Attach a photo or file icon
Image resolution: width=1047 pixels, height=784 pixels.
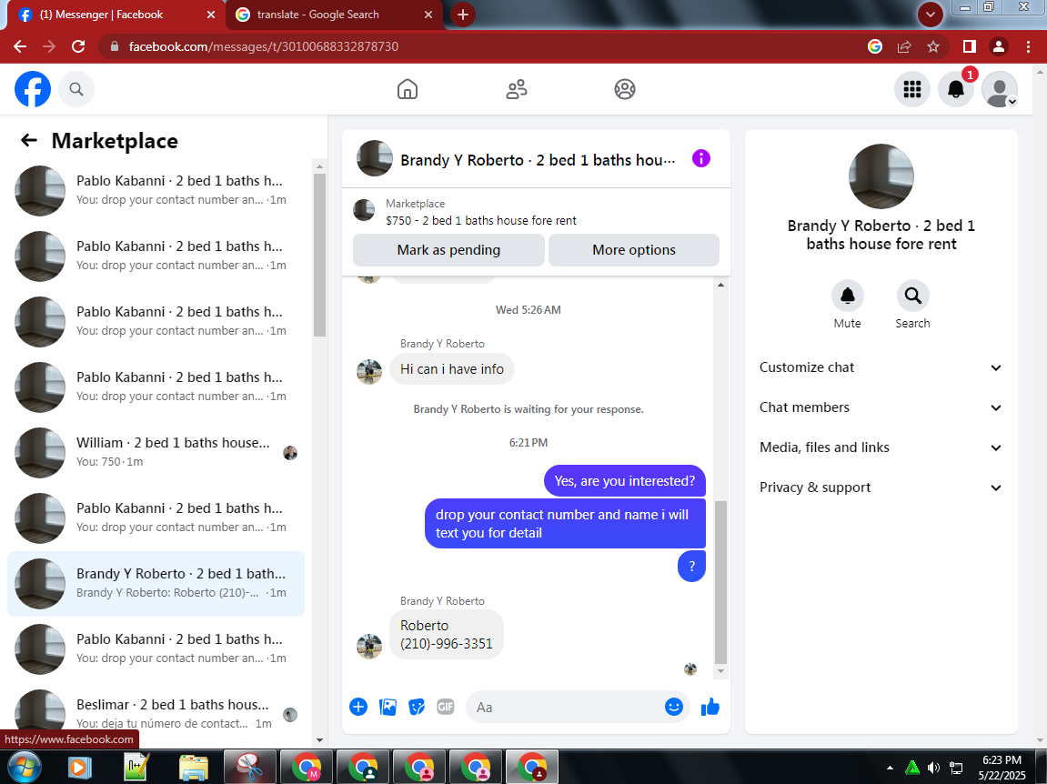tap(388, 707)
